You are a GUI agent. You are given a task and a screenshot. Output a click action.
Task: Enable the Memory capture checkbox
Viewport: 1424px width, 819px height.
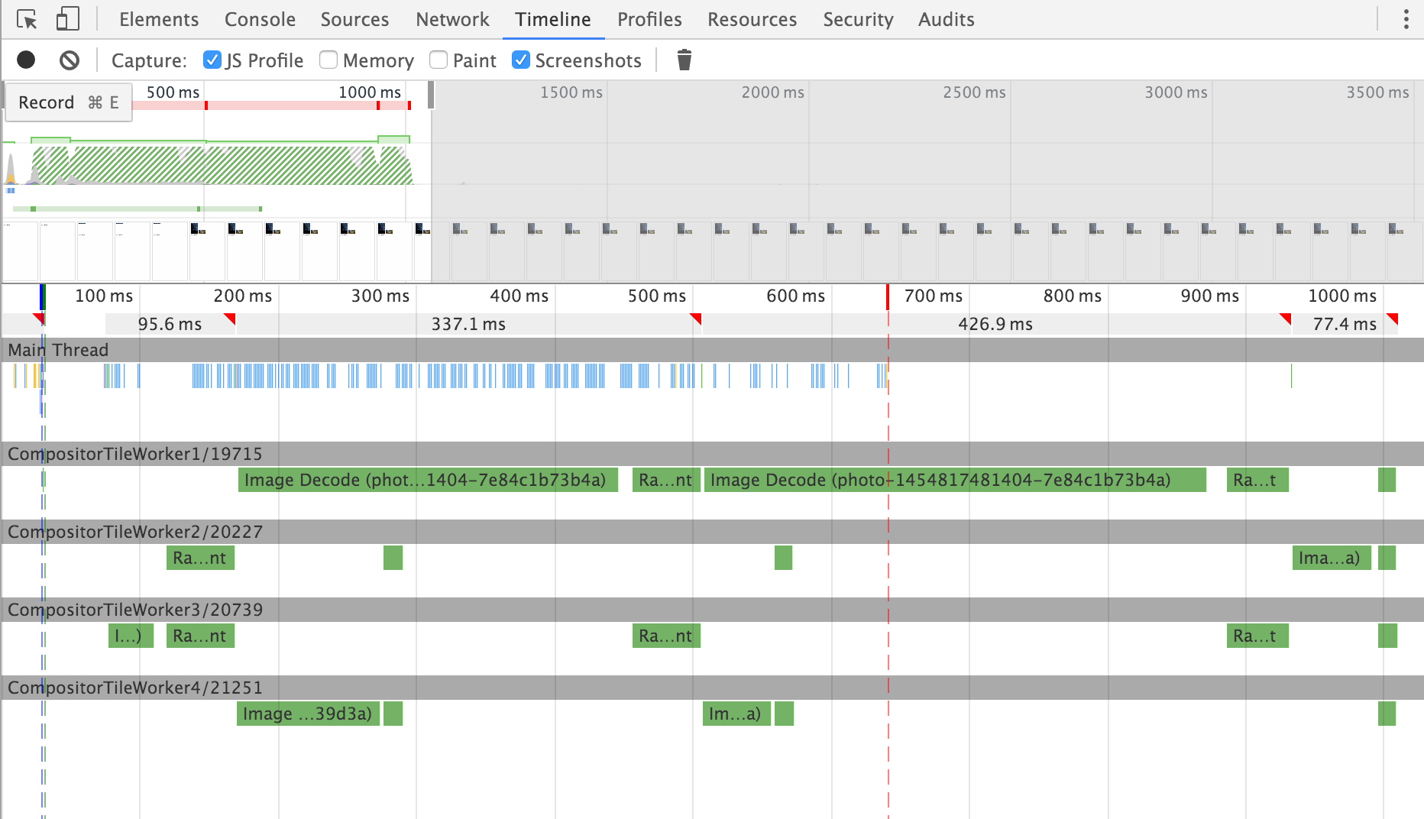[x=328, y=60]
